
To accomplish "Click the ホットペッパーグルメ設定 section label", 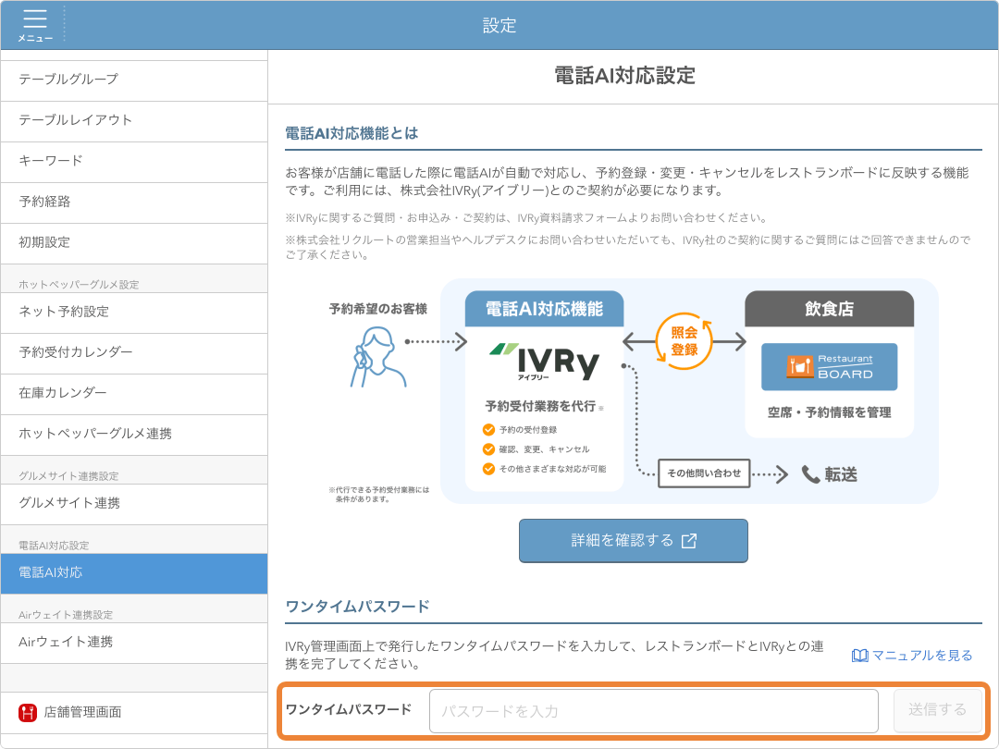I will 79,285.
